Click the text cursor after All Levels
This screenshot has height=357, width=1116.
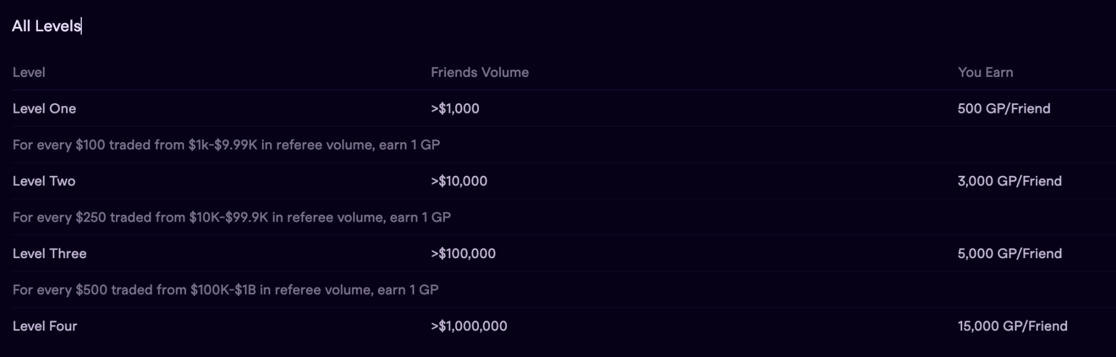click(82, 26)
